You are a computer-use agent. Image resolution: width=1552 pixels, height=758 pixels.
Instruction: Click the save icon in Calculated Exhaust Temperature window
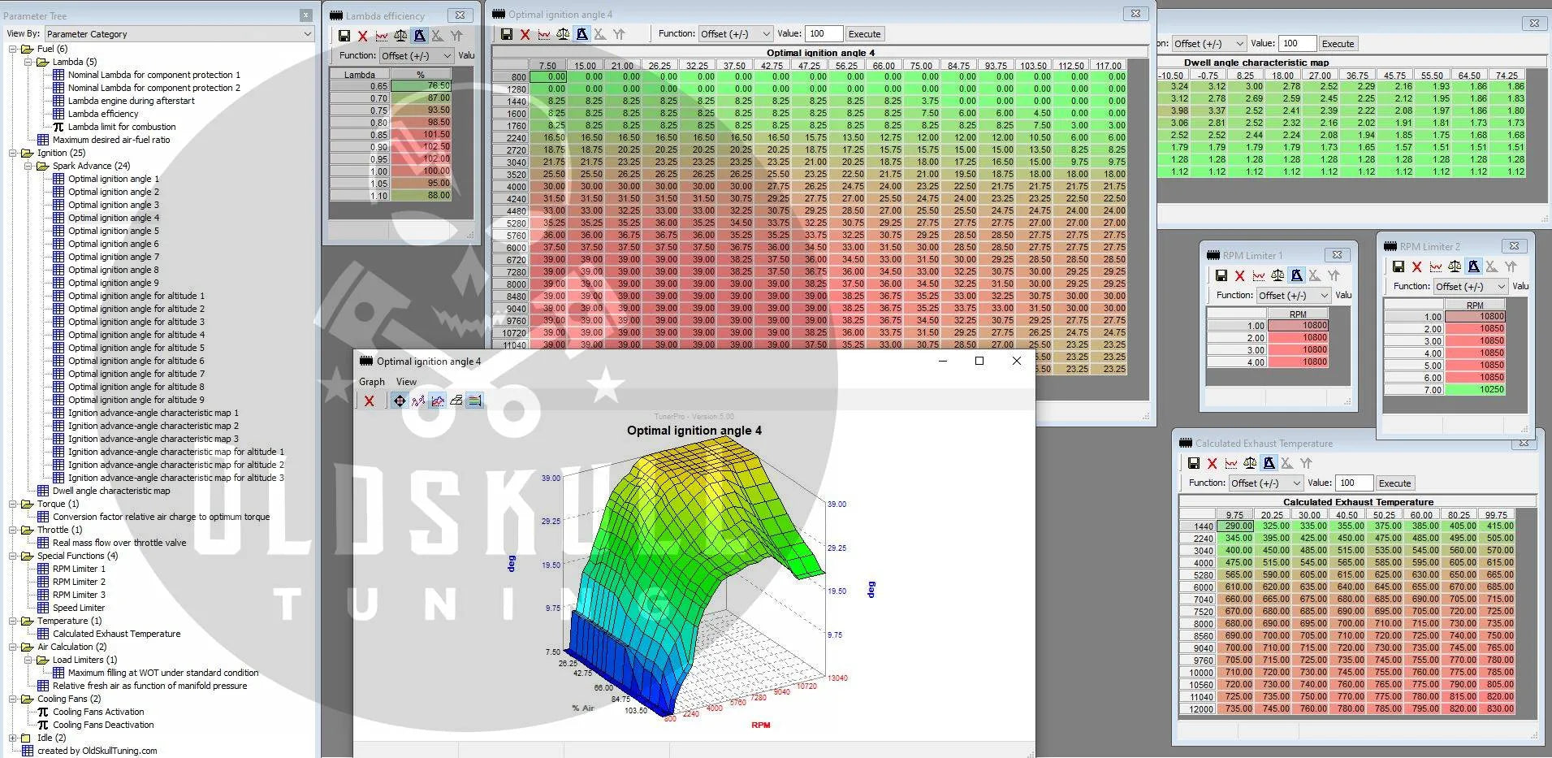click(1194, 463)
